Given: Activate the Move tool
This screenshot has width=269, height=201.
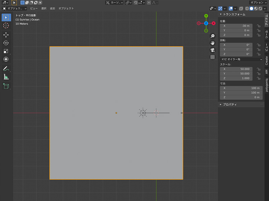Looking at the screenshot, I should [x=6, y=35].
